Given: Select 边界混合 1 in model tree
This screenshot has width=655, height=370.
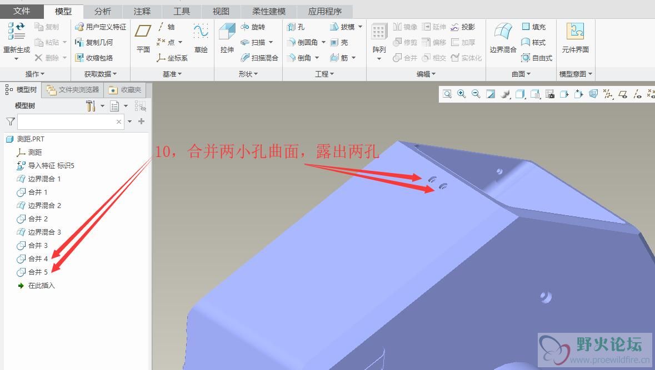Looking at the screenshot, I should [x=38, y=179].
